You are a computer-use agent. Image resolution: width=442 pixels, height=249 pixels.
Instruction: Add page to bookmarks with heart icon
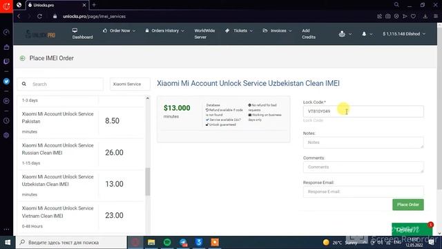tap(413, 17)
